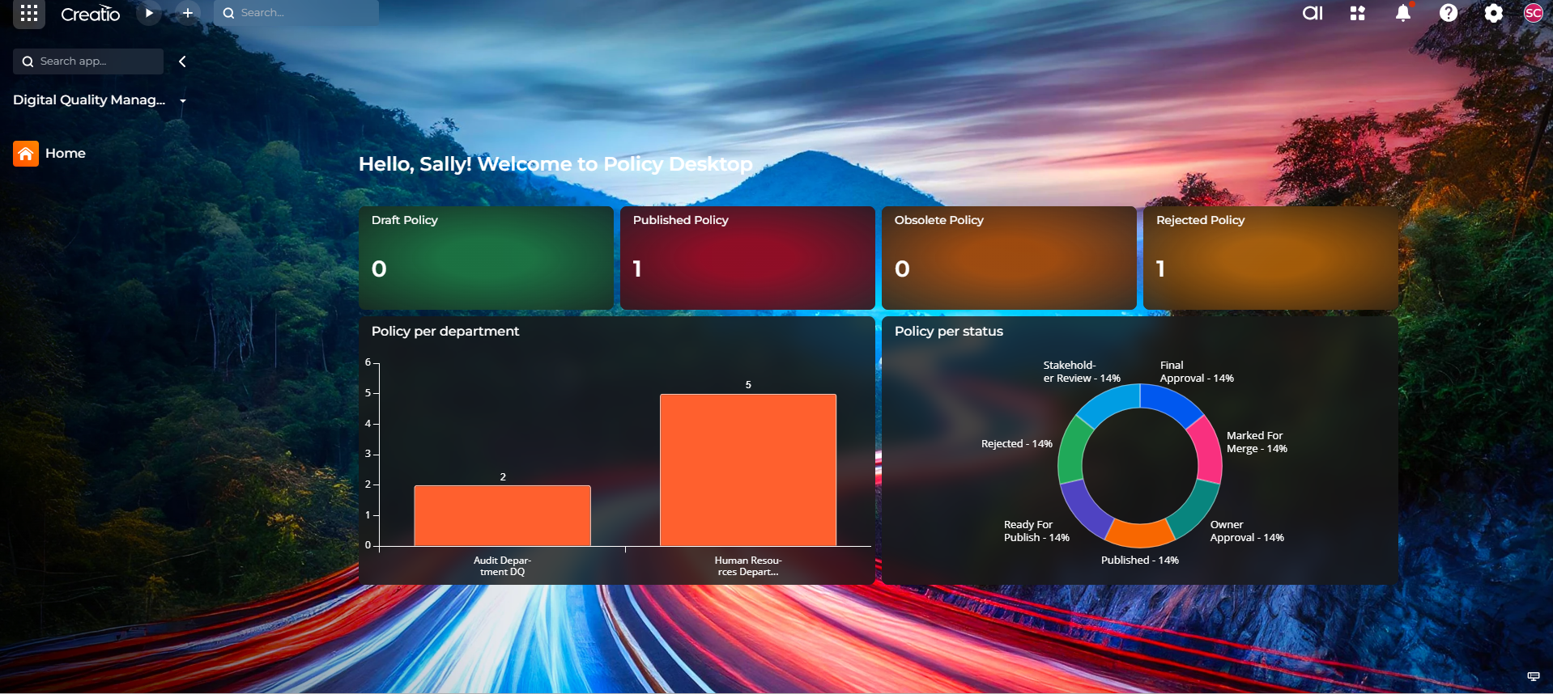Click the pink Marked For Merge segment
The height and width of the screenshot is (694, 1553).
pyautogui.click(x=1208, y=450)
